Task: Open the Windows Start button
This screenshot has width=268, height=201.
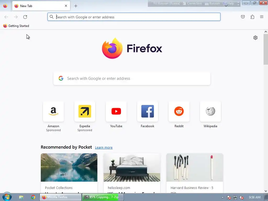Action: 7,197
